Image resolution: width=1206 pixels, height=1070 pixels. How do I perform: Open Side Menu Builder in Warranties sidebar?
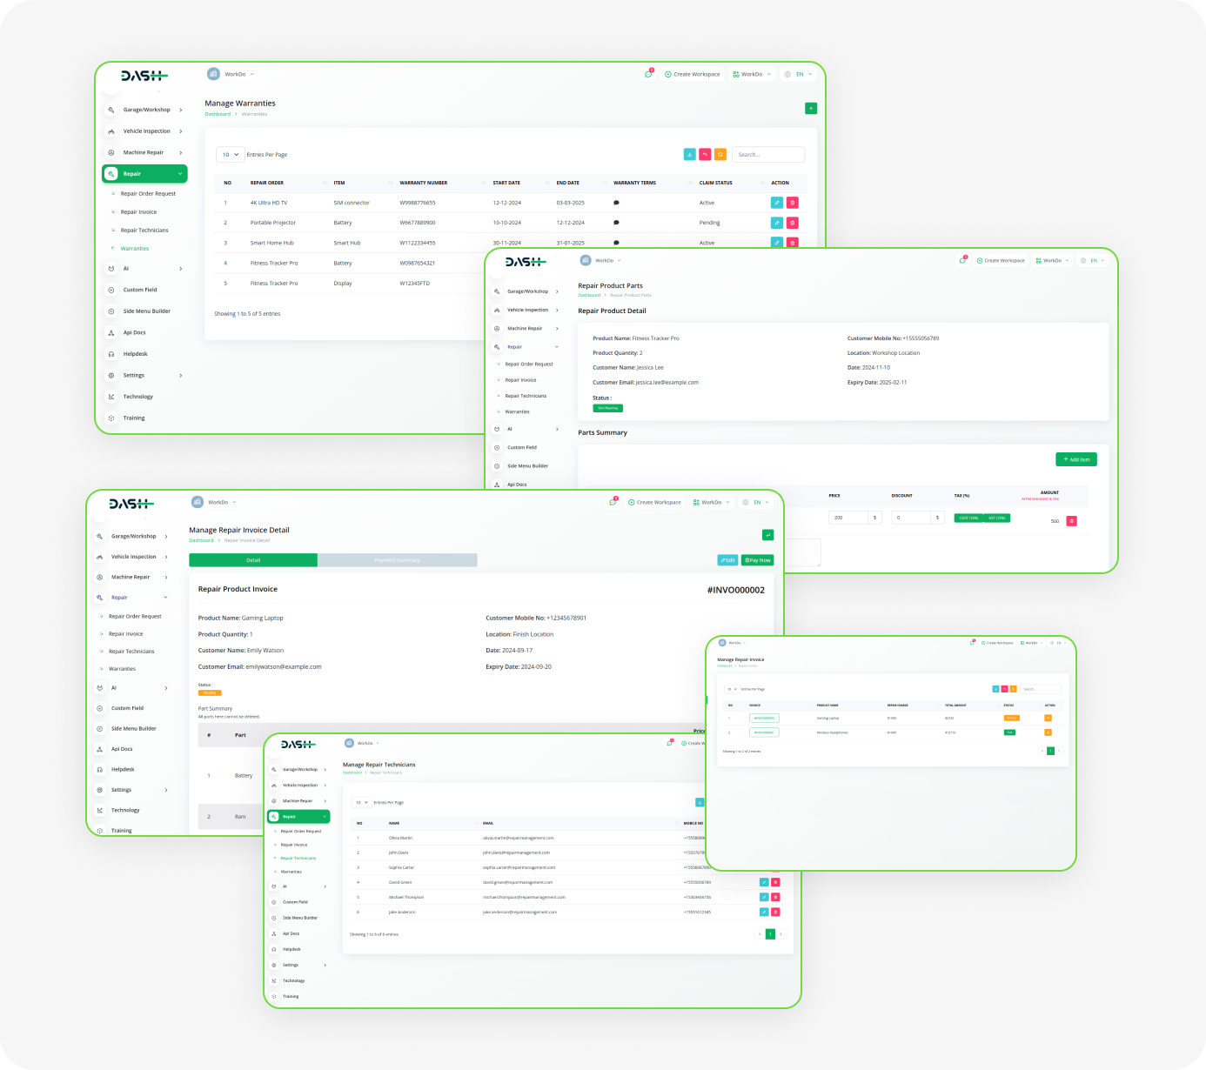[146, 311]
